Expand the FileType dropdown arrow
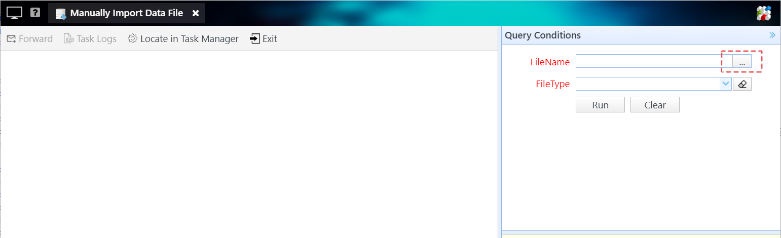 point(725,84)
